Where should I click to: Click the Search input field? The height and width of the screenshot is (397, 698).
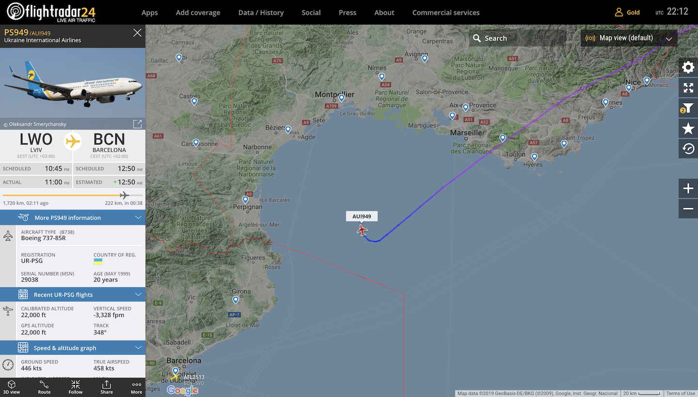(x=517, y=38)
